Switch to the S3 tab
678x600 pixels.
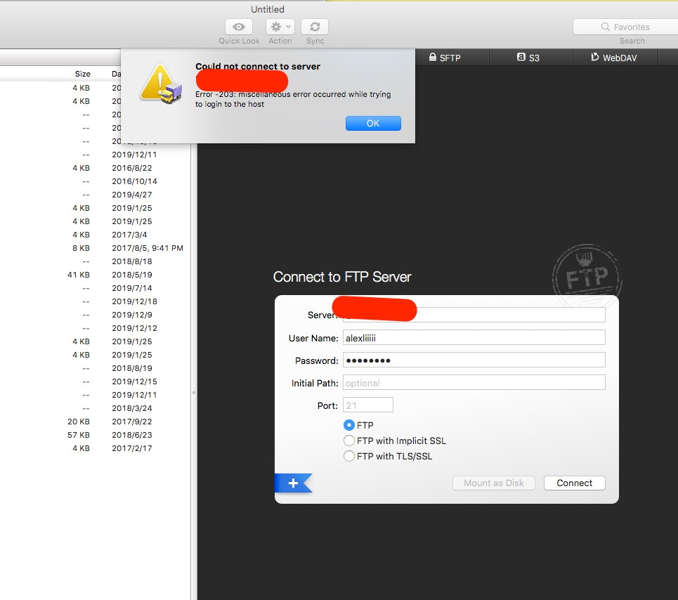tap(528, 58)
